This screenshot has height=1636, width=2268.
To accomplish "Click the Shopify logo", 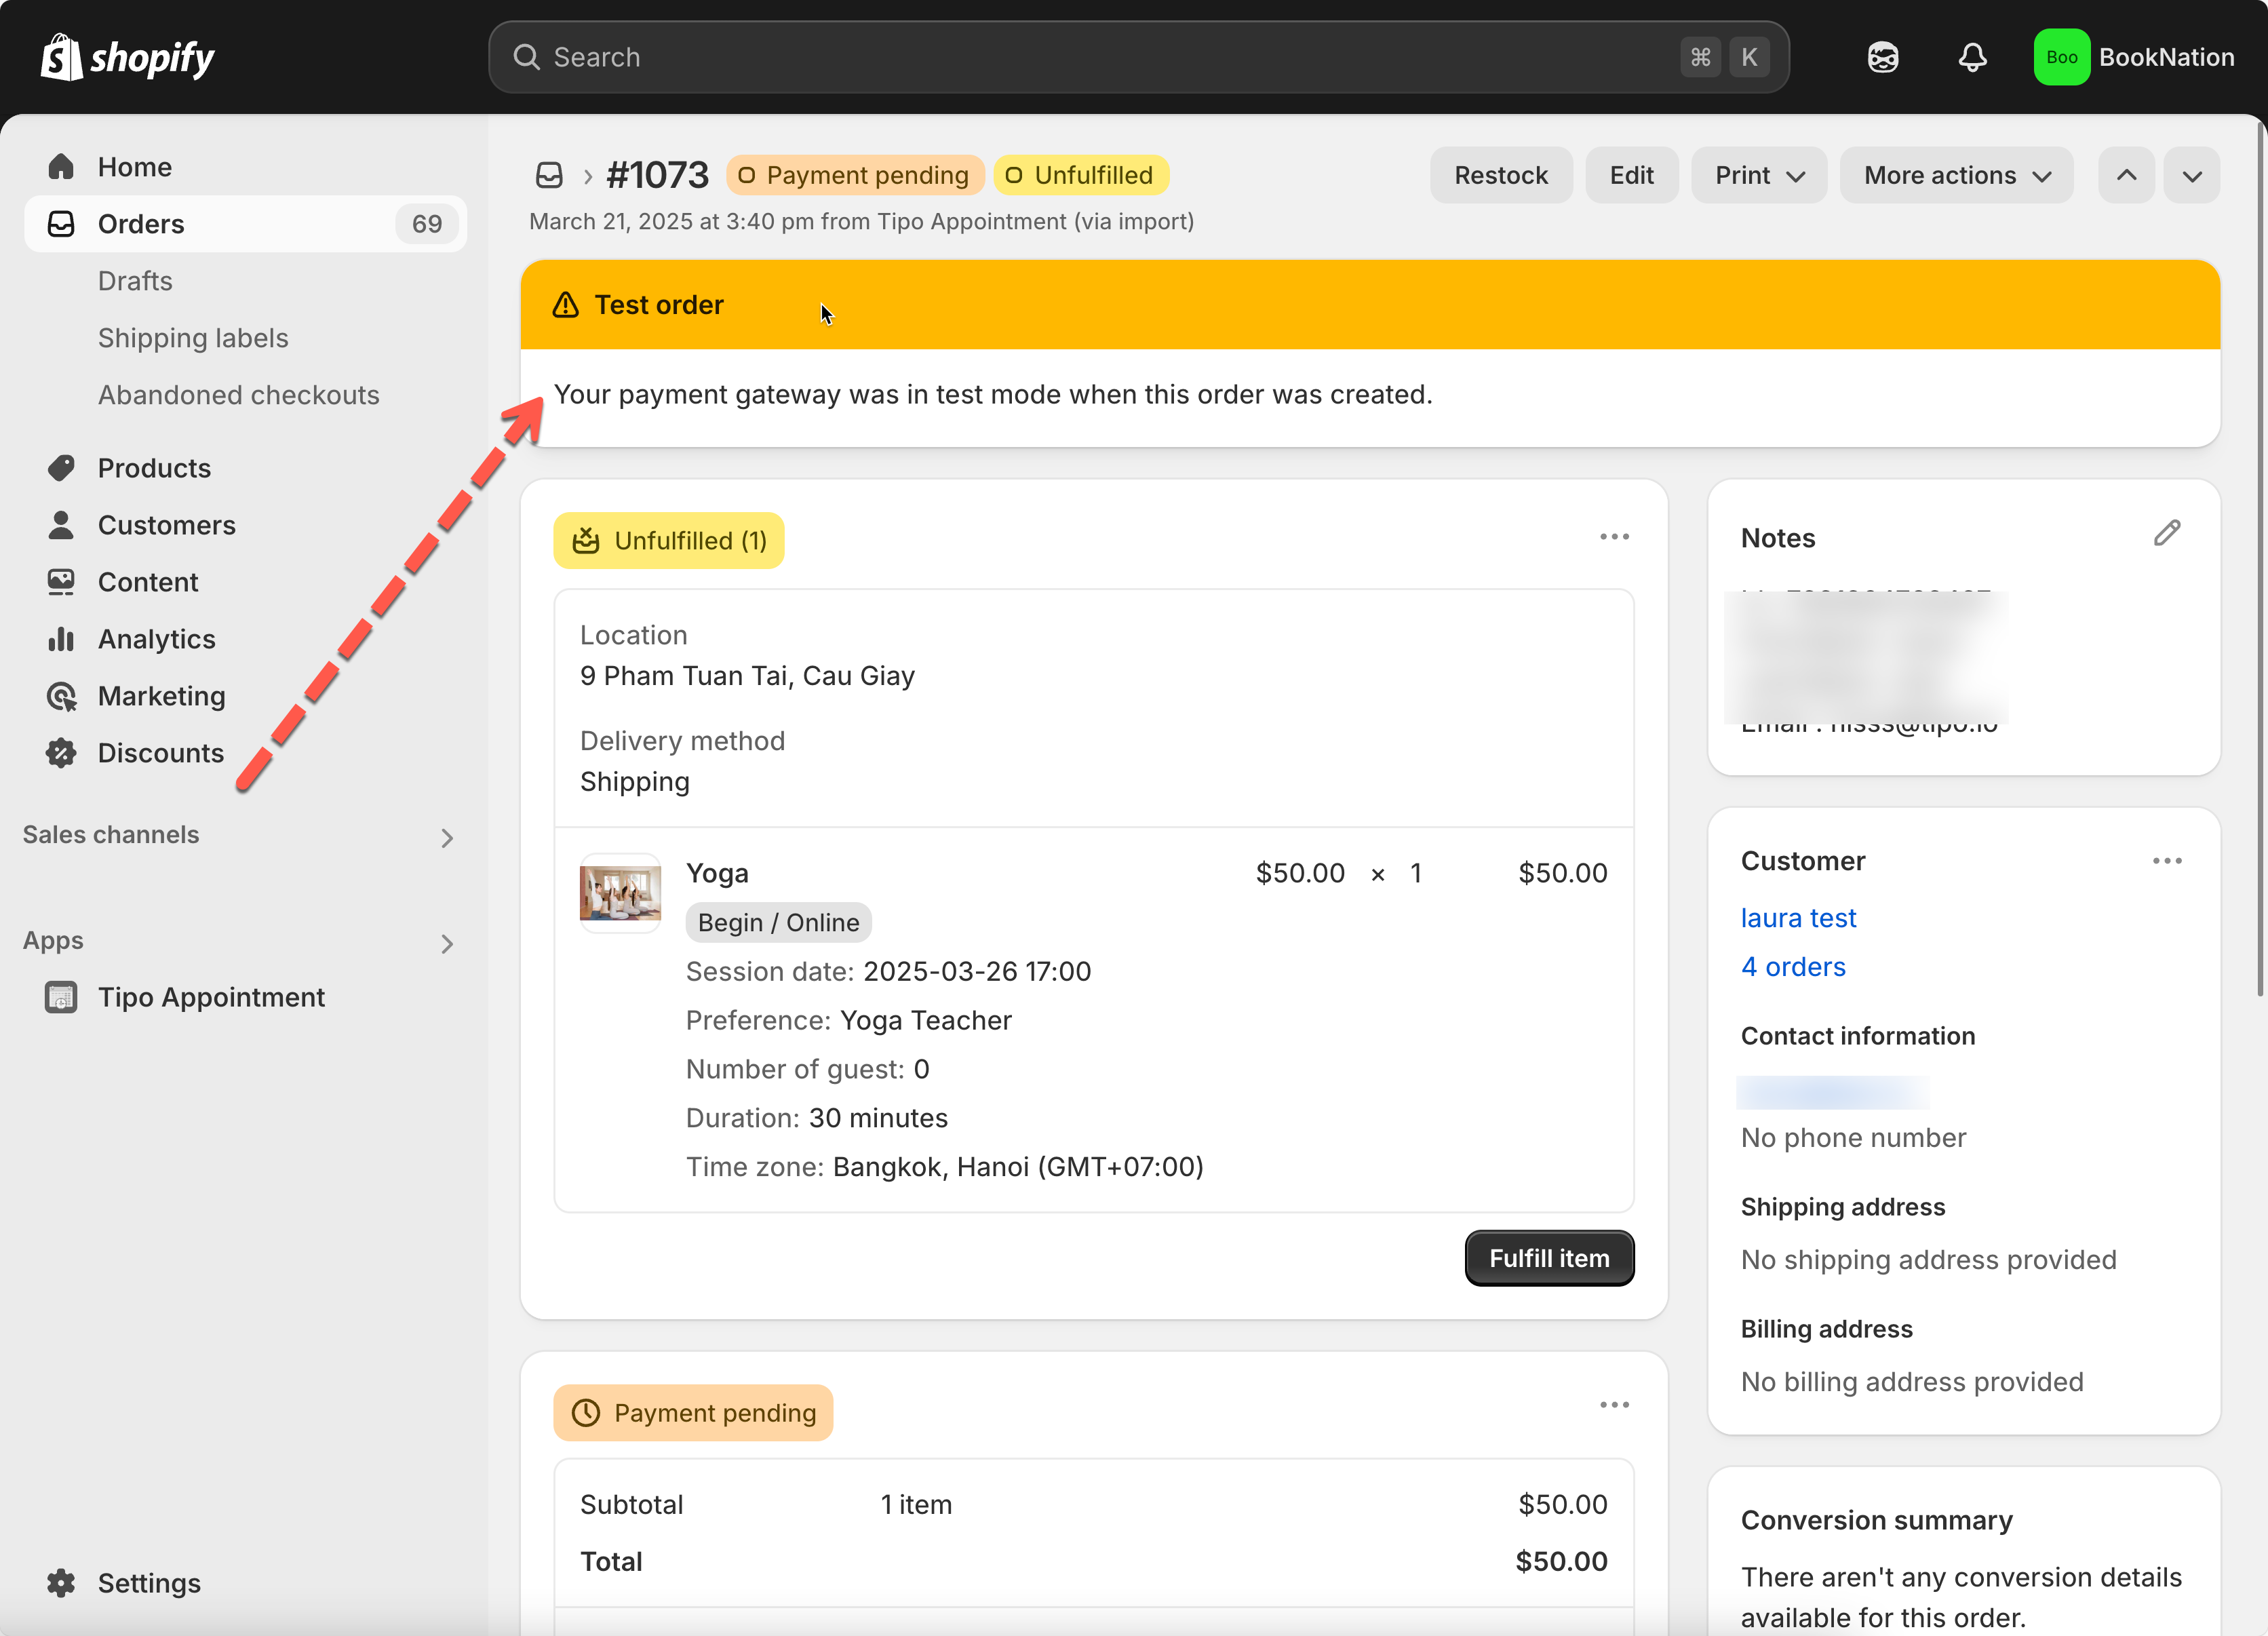I will 127,57.
